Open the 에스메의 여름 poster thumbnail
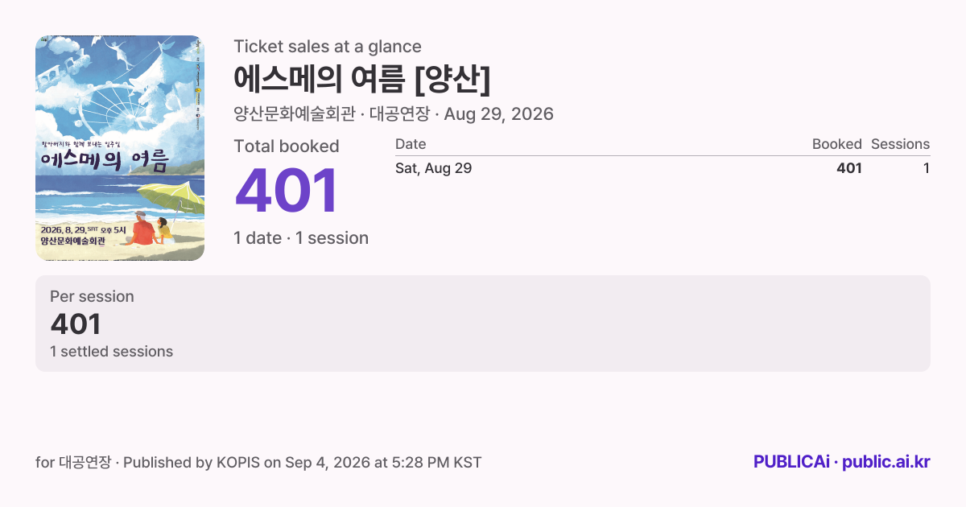The height and width of the screenshot is (507, 966). click(120, 148)
